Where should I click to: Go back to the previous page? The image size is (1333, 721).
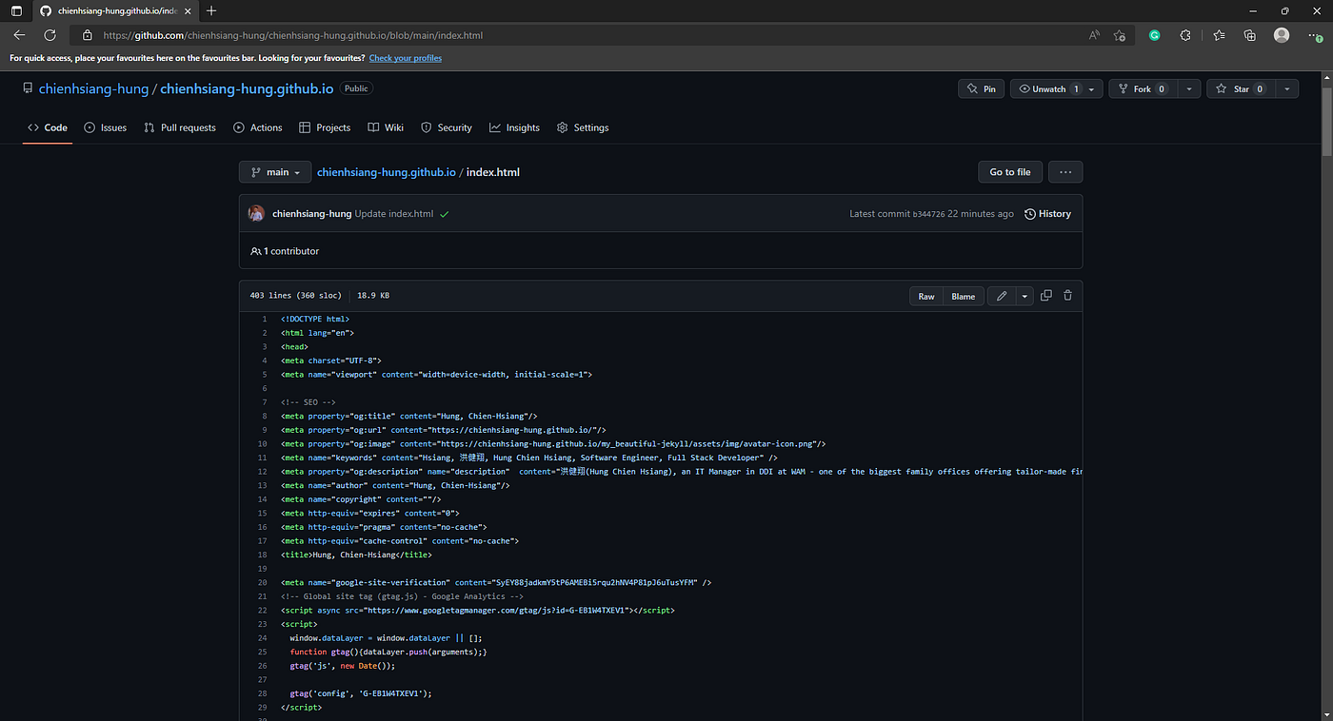click(19, 35)
